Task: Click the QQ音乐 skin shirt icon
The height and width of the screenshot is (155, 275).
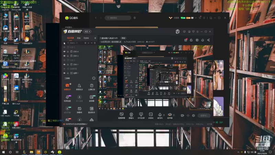Action: [200, 18]
